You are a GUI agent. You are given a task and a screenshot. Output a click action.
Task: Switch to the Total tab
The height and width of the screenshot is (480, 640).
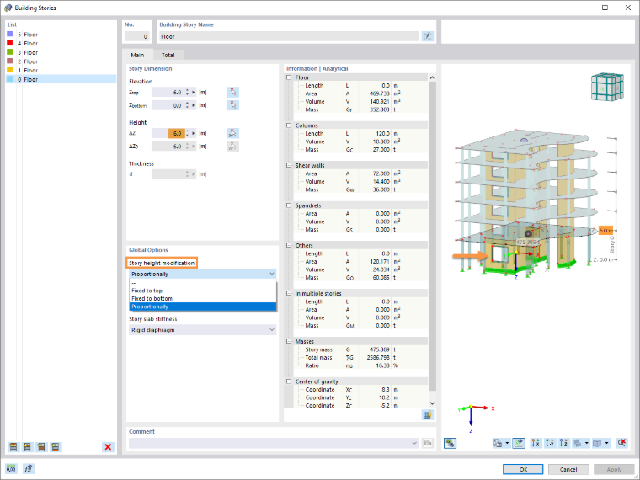click(x=168, y=55)
